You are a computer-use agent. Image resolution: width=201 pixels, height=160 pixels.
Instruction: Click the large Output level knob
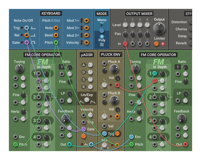(159, 28)
